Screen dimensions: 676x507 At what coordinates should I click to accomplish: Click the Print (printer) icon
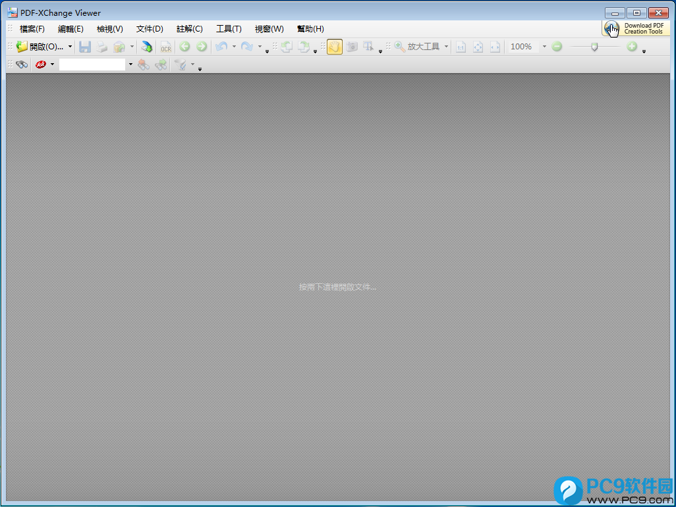pos(101,47)
